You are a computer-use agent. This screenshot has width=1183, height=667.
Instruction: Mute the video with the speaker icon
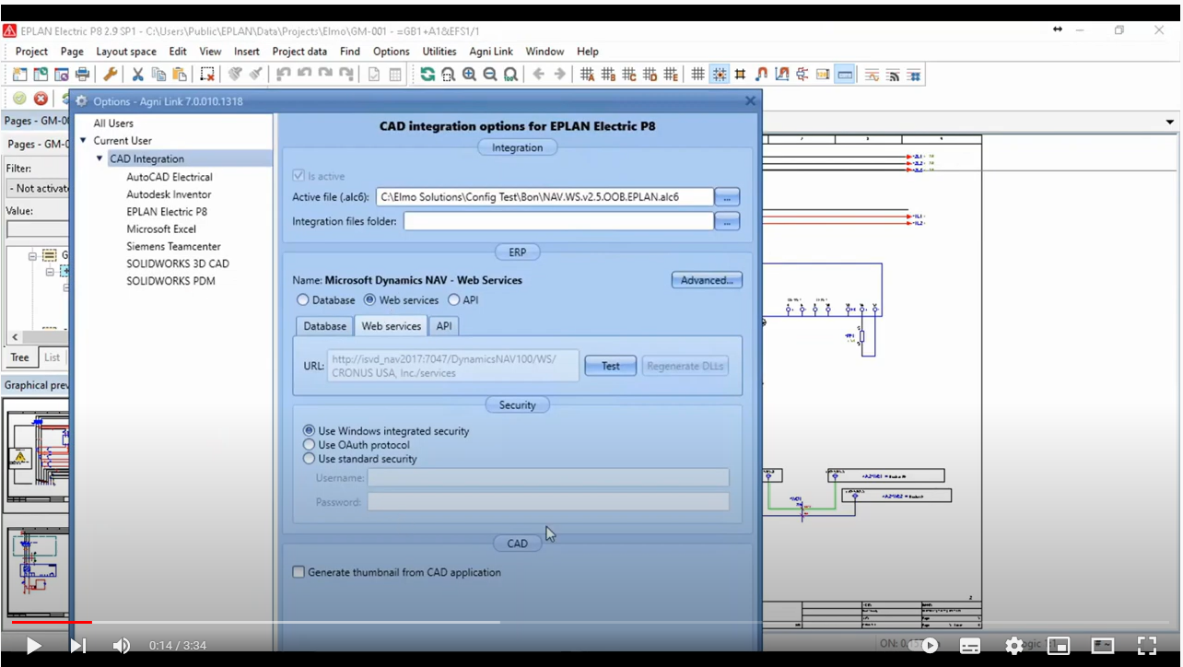121,646
